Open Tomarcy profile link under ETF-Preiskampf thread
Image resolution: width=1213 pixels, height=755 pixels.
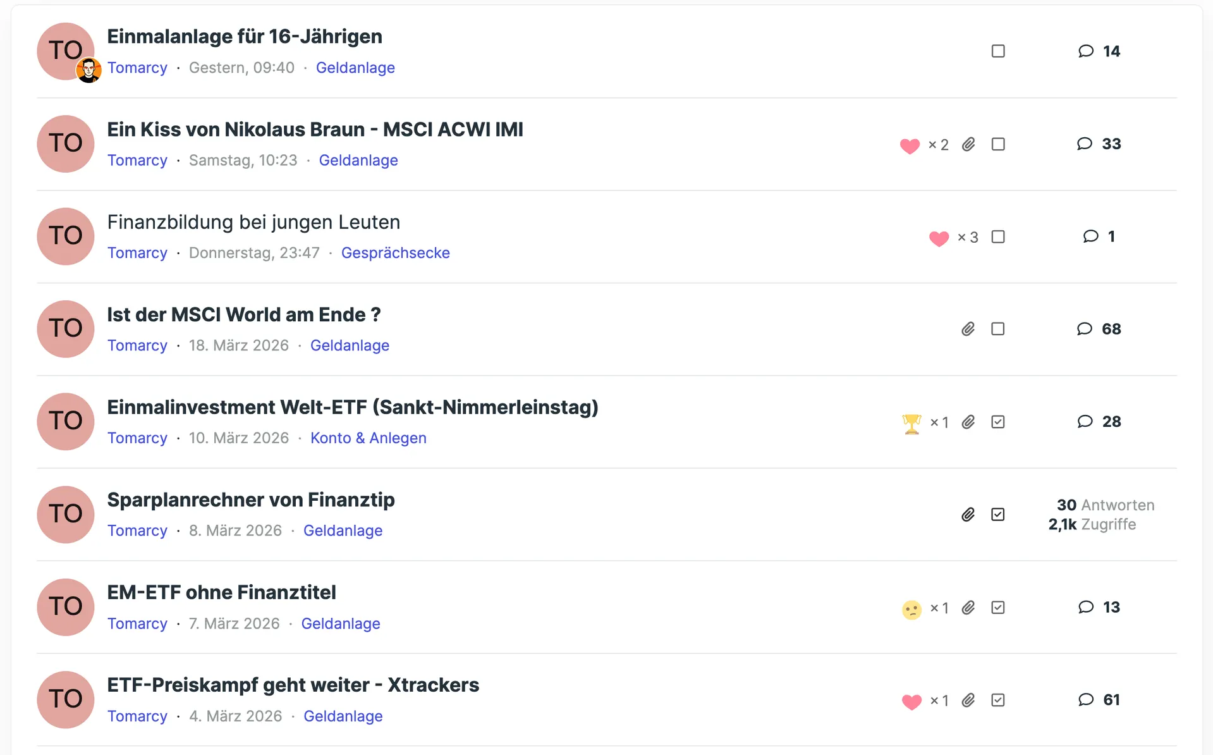click(x=137, y=716)
